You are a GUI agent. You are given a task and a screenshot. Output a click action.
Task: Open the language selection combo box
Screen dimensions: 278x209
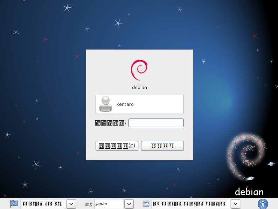click(43, 204)
